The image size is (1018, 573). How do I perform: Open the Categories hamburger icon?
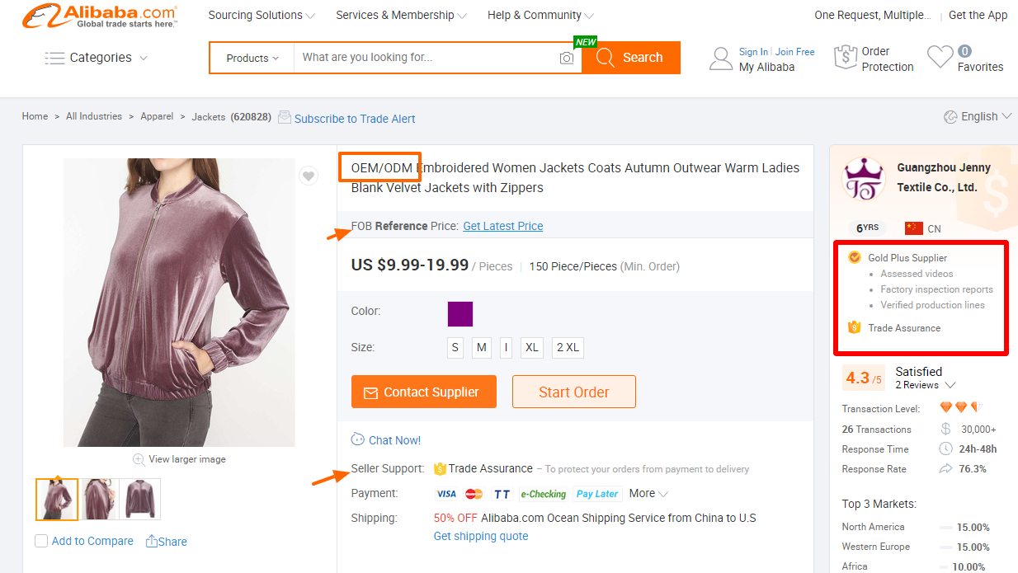(54, 57)
